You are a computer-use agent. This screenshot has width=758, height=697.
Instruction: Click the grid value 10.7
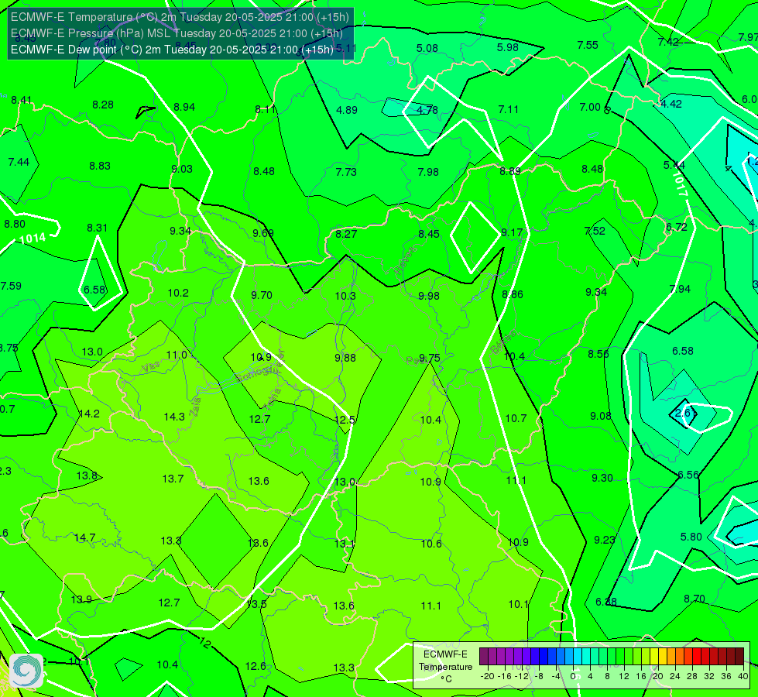pos(516,418)
